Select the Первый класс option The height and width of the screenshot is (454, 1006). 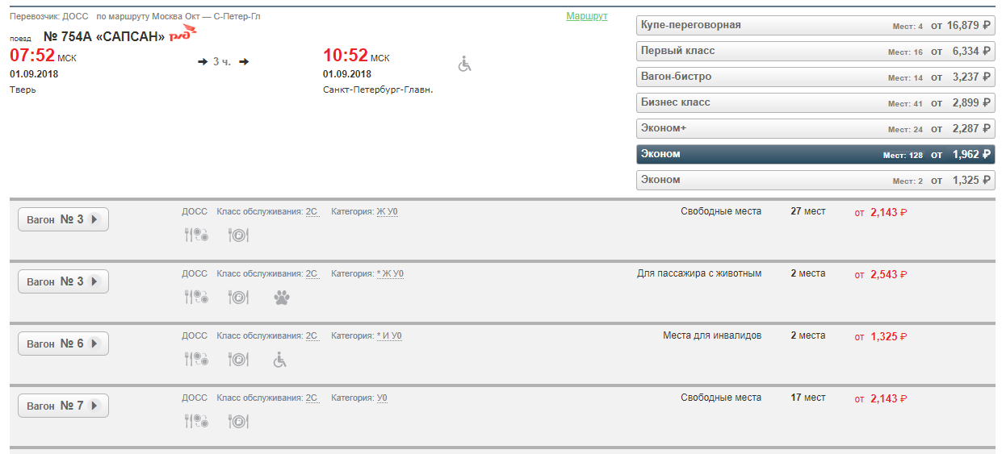pos(815,51)
